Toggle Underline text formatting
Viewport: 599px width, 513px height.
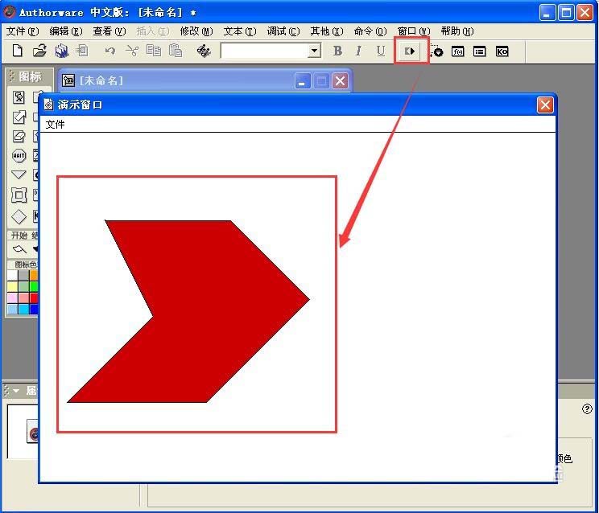(x=381, y=51)
